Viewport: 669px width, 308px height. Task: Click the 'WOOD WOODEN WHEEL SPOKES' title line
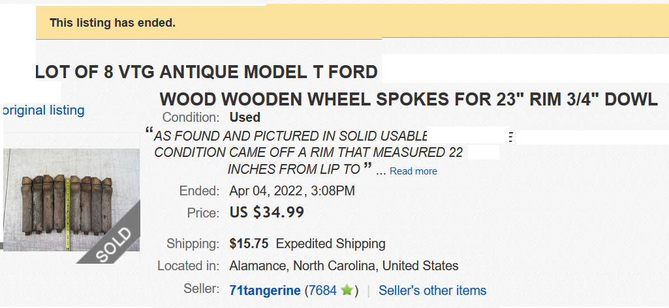[409, 100]
